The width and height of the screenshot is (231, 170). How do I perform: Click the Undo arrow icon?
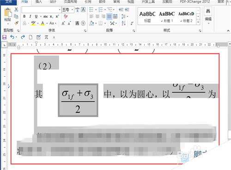(x=12, y=37)
